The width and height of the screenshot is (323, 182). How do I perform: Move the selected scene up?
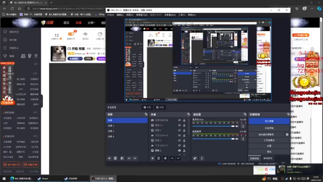129,158
